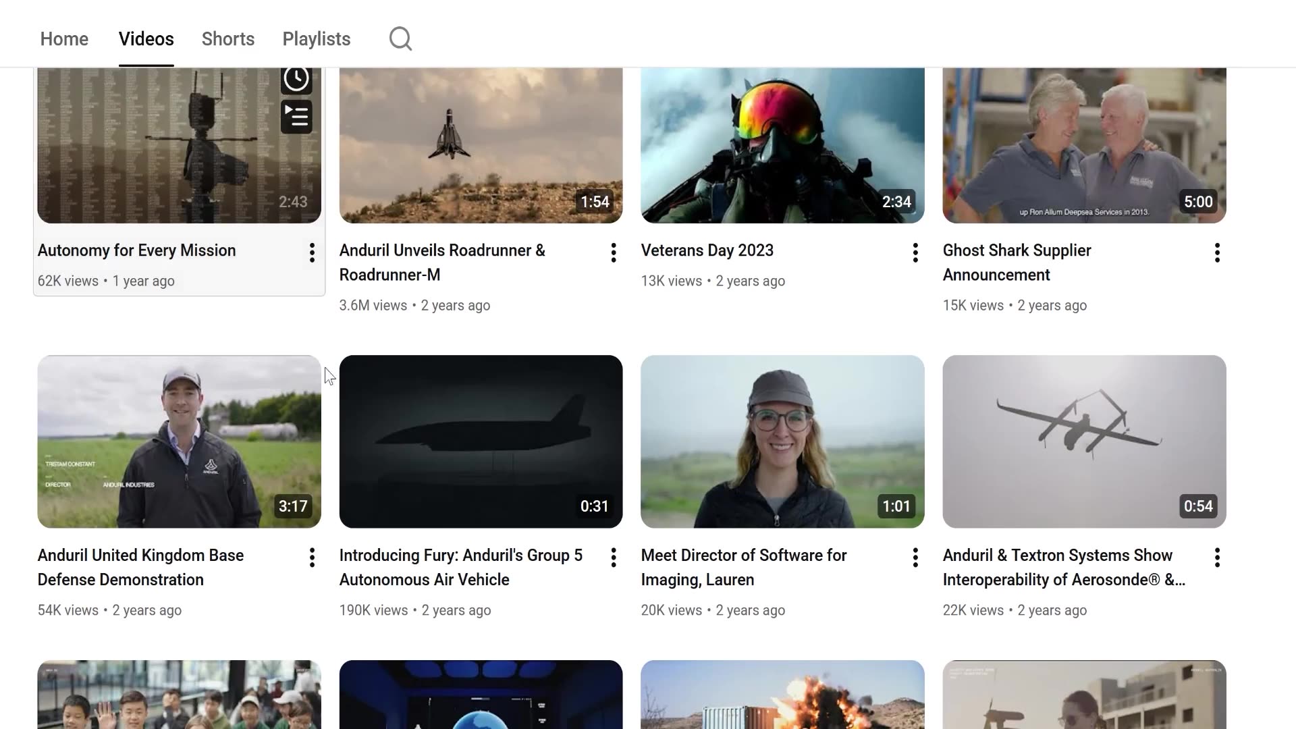
Task: Open three-dot menu for Veterans Day 2023
Action: (915, 252)
